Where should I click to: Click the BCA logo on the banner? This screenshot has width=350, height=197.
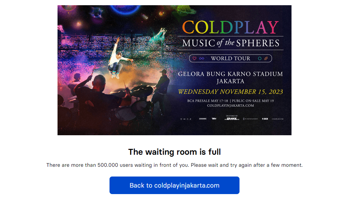[265, 119]
